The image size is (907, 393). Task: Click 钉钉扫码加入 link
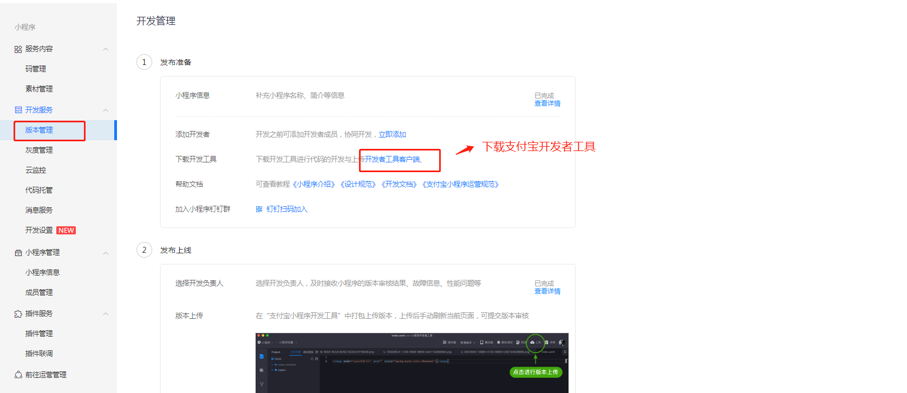tap(287, 209)
